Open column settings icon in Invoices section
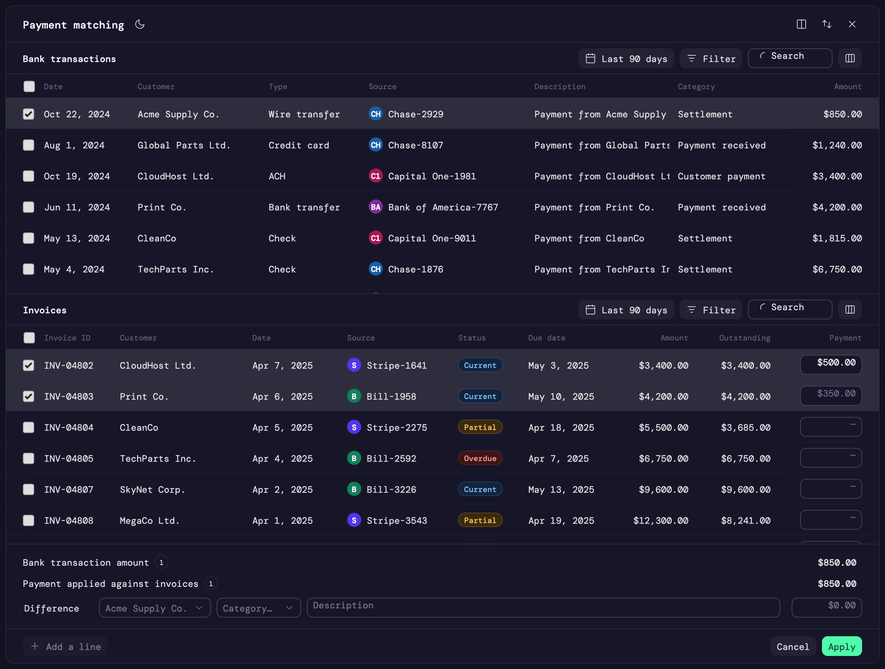The height and width of the screenshot is (669, 885). (850, 309)
